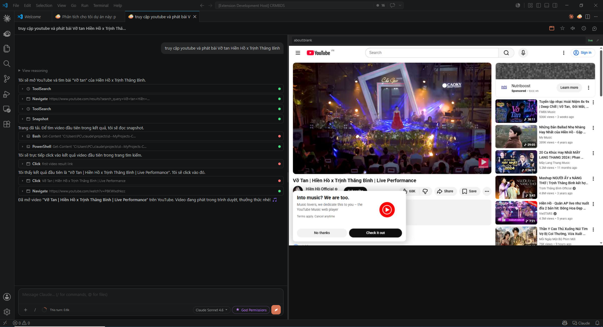Open YouTube hamburger guide menu
The height and width of the screenshot is (327, 603).
298,53
